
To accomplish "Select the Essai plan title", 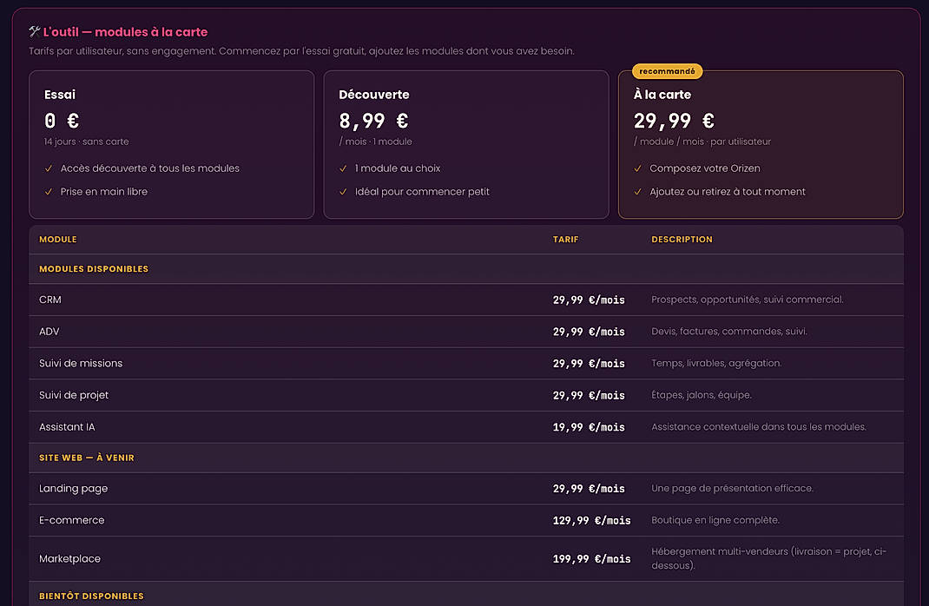I will click(60, 95).
